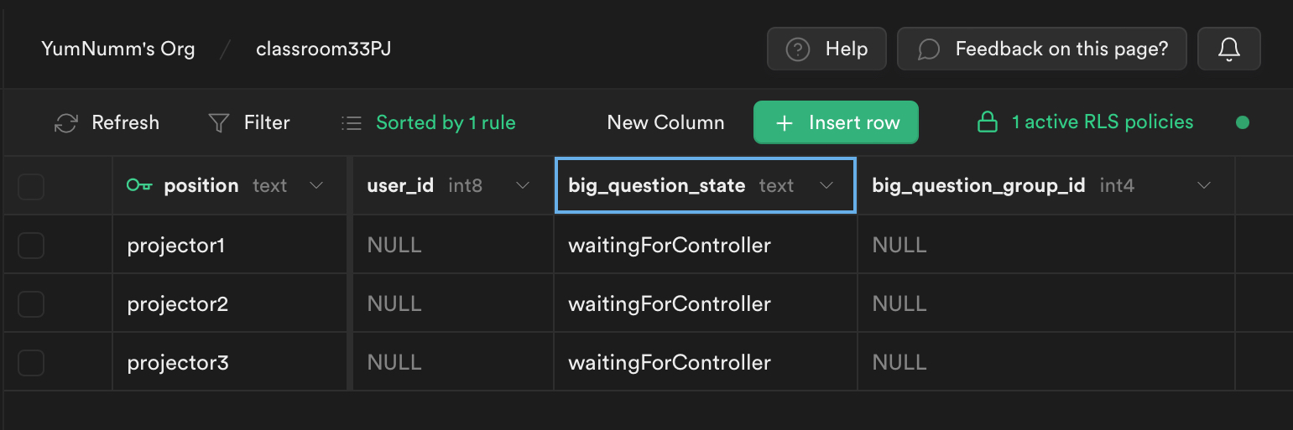
Task: Expand the user_id column options chevron
Action: pyautogui.click(x=522, y=185)
